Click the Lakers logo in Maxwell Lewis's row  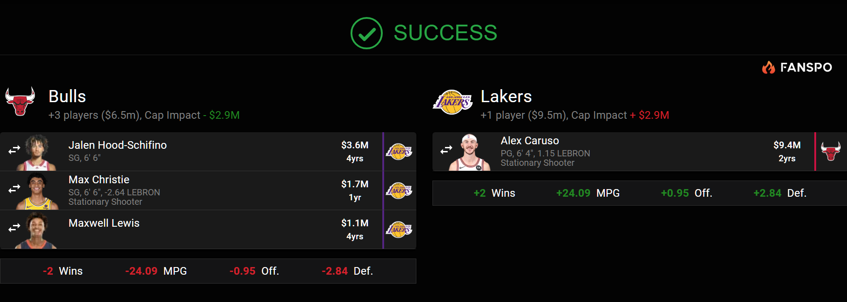pyautogui.click(x=399, y=229)
